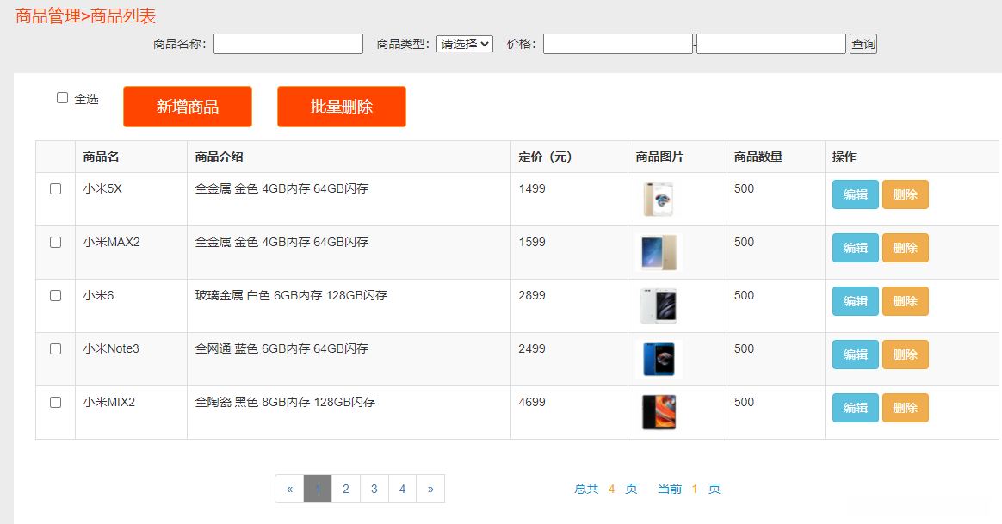The image size is (1002, 524).
Task: Go to page 4 in pagination
Action: [403, 489]
